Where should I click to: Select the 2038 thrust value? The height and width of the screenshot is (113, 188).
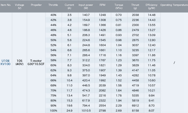click(x=135, y=15)
